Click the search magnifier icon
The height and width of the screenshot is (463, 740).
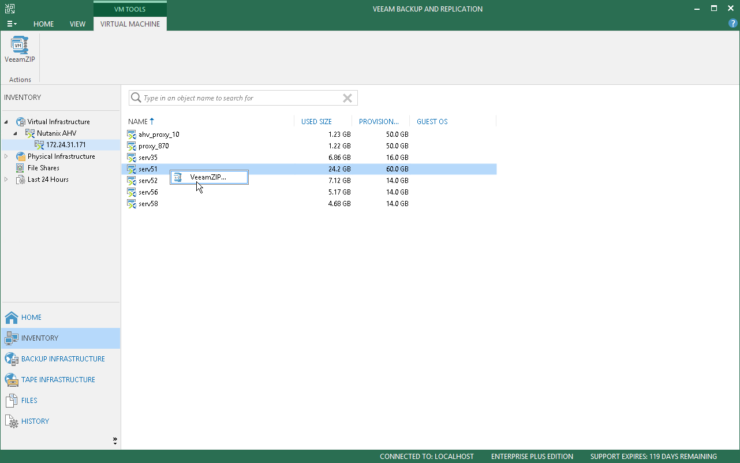click(x=136, y=98)
